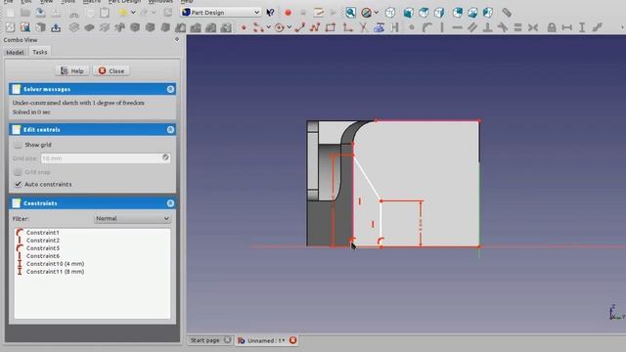
Task: Apply point on object constraint
Action: 427,27
